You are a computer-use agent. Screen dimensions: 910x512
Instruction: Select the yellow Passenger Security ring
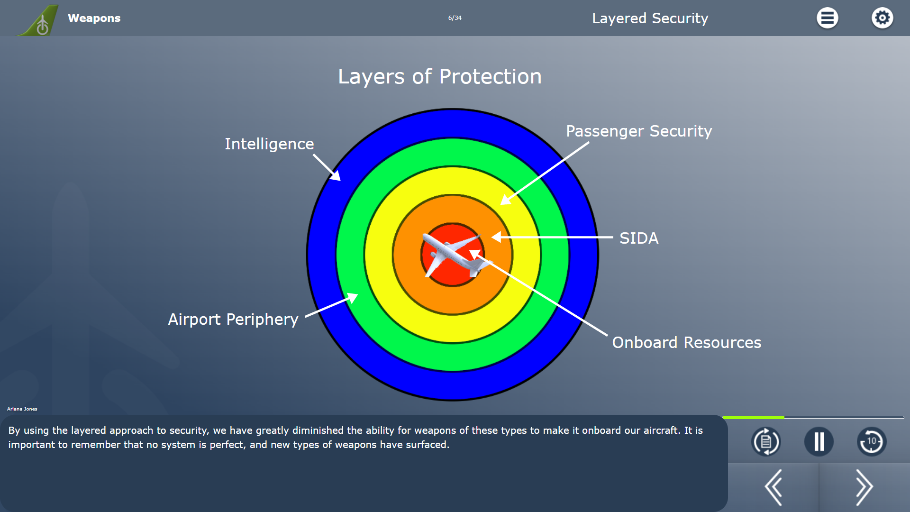pyautogui.click(x=452, y=181)
